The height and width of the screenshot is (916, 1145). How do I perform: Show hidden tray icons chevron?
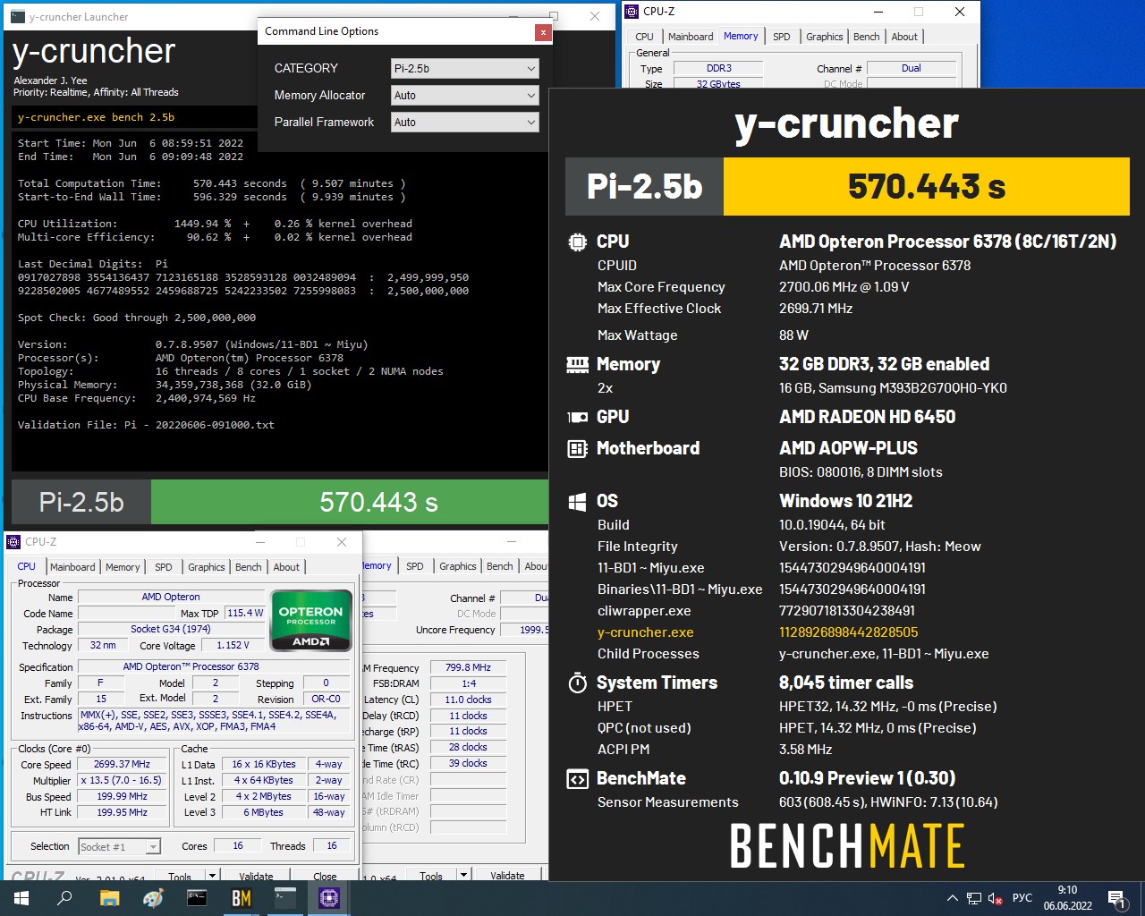952,898
